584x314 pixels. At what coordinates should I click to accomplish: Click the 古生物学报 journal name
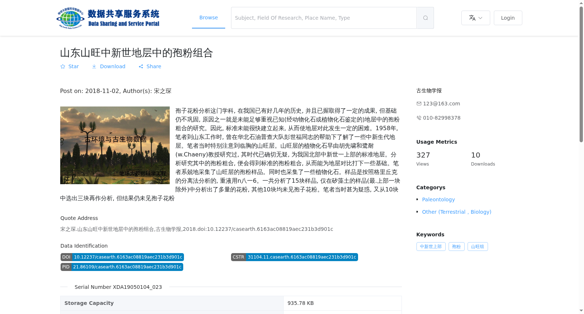(x=429, y=90)
